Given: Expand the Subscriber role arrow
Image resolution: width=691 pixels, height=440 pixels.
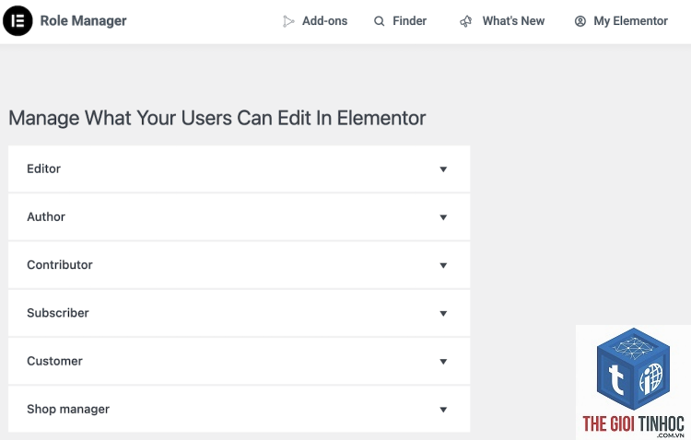Looking at the screenshot, I should [x=443, y=314].
